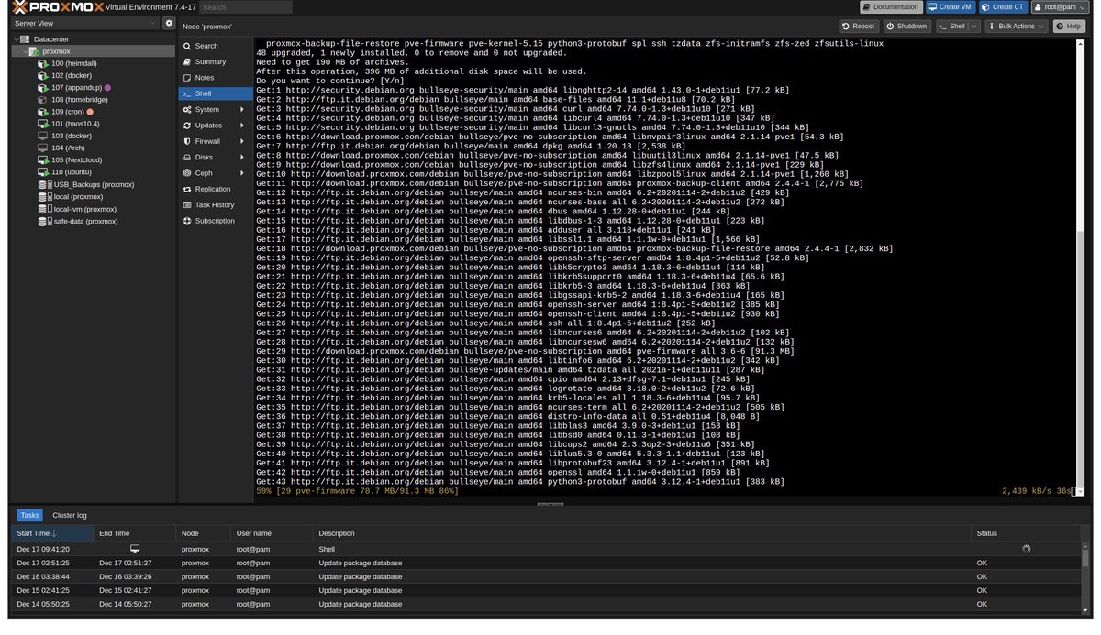Image resolution: width=1101 pixels, height=635 pixels.
Task: Expand Ceph submenu arrow
Action: (243, 173)
